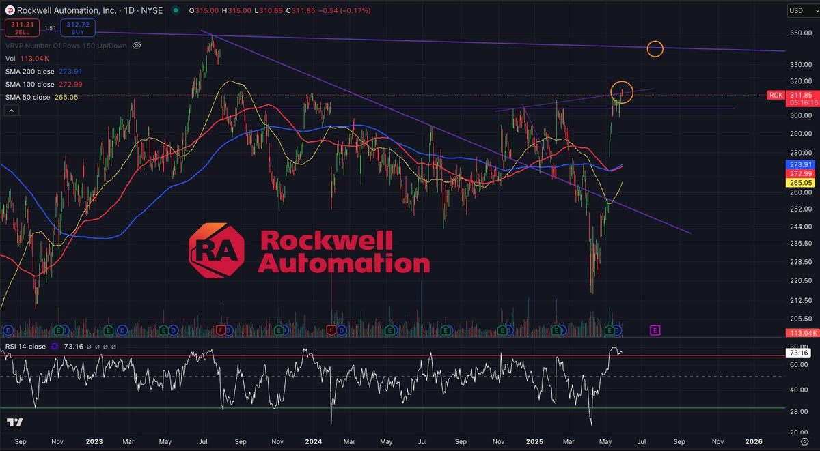Toggle VRVP indicator visibility eye icon

[x=136, y=46]
